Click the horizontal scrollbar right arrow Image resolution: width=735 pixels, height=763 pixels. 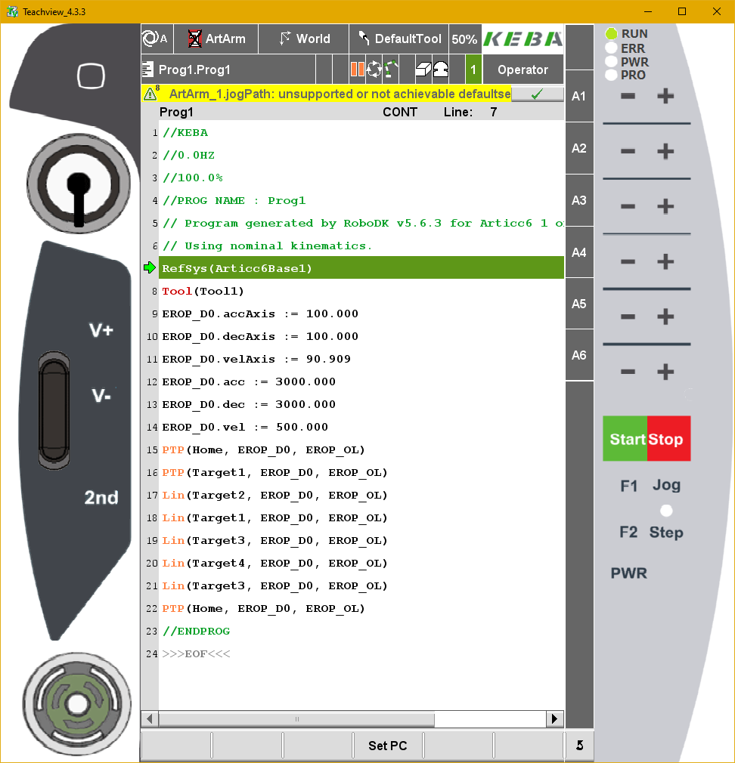556,718
